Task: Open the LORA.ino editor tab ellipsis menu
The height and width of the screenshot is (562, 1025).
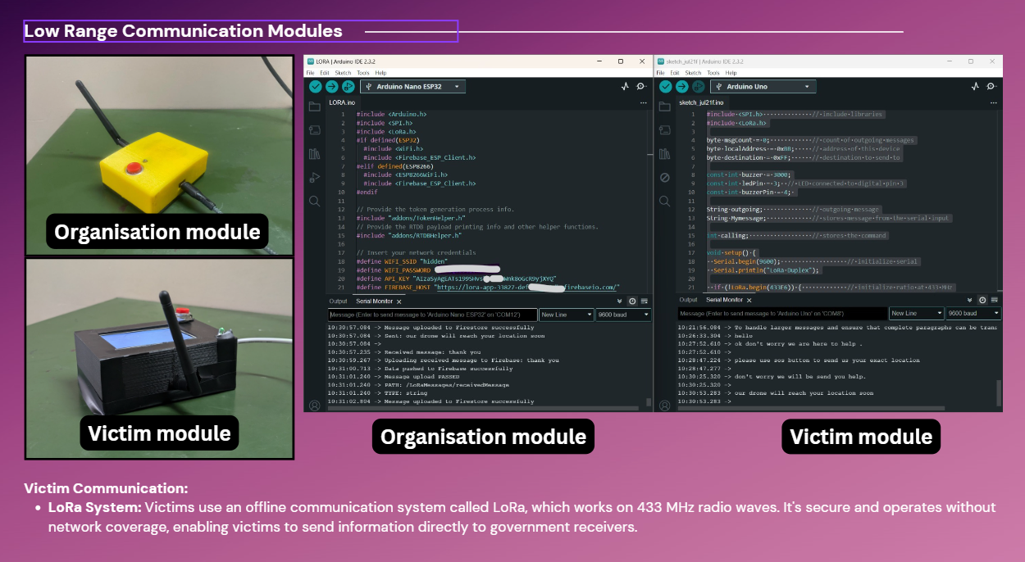Action: [644, 103]
